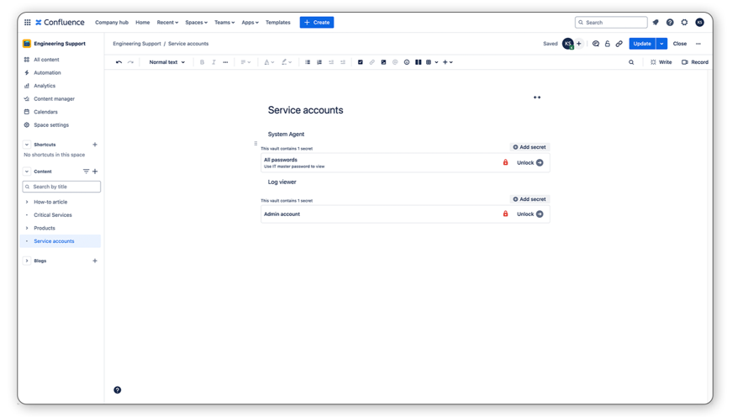Open the Templates menu item
This screenshot has height=417, width=732.
pyautogui.click(x=277, y=23)
